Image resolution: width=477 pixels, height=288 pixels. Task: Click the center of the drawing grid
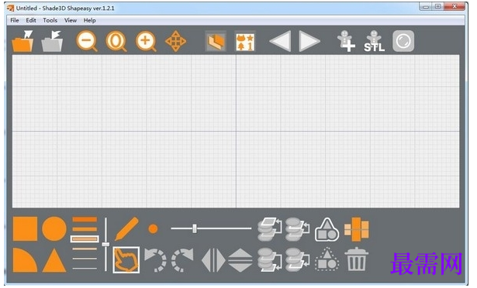pyautogui.click(x=236, y=132)
